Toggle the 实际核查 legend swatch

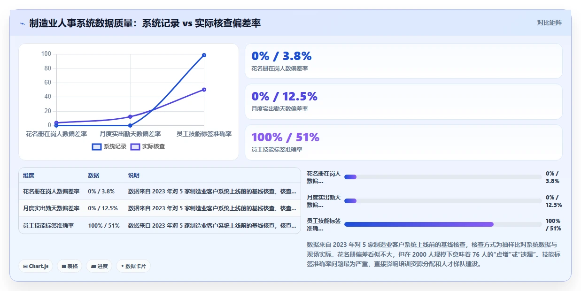(x=135, y=146)
